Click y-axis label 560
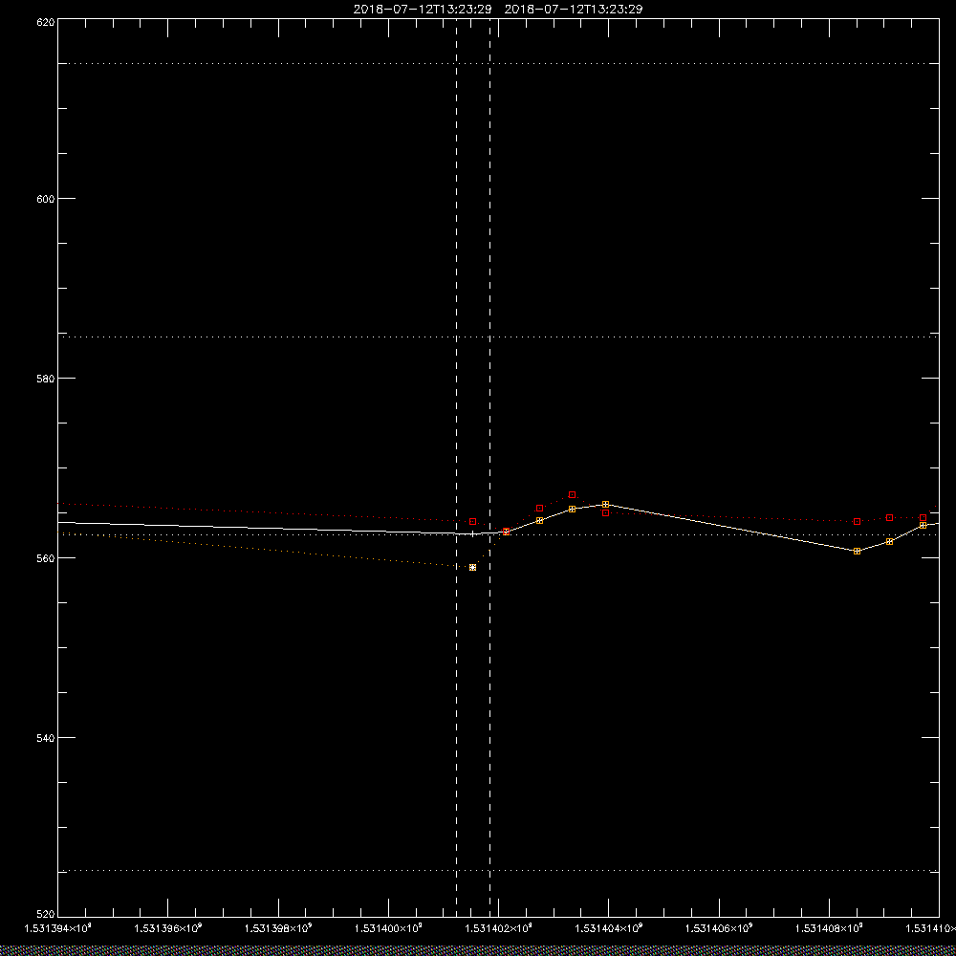 (x=46, y=558)
